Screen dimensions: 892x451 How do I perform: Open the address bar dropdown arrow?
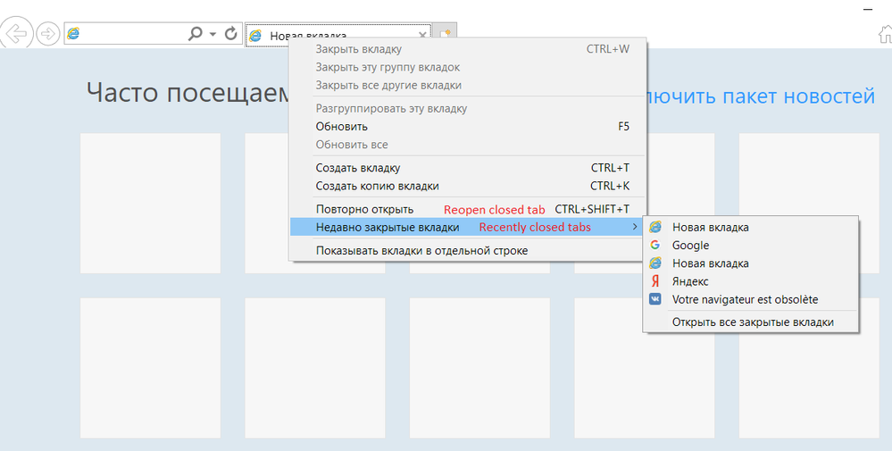(x=213, y=34)
